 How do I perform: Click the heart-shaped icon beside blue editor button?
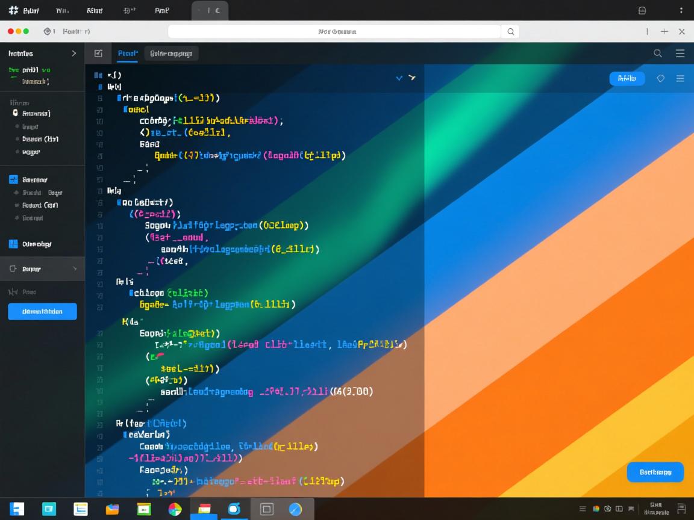pyautogui.click(x=660, y=78)
